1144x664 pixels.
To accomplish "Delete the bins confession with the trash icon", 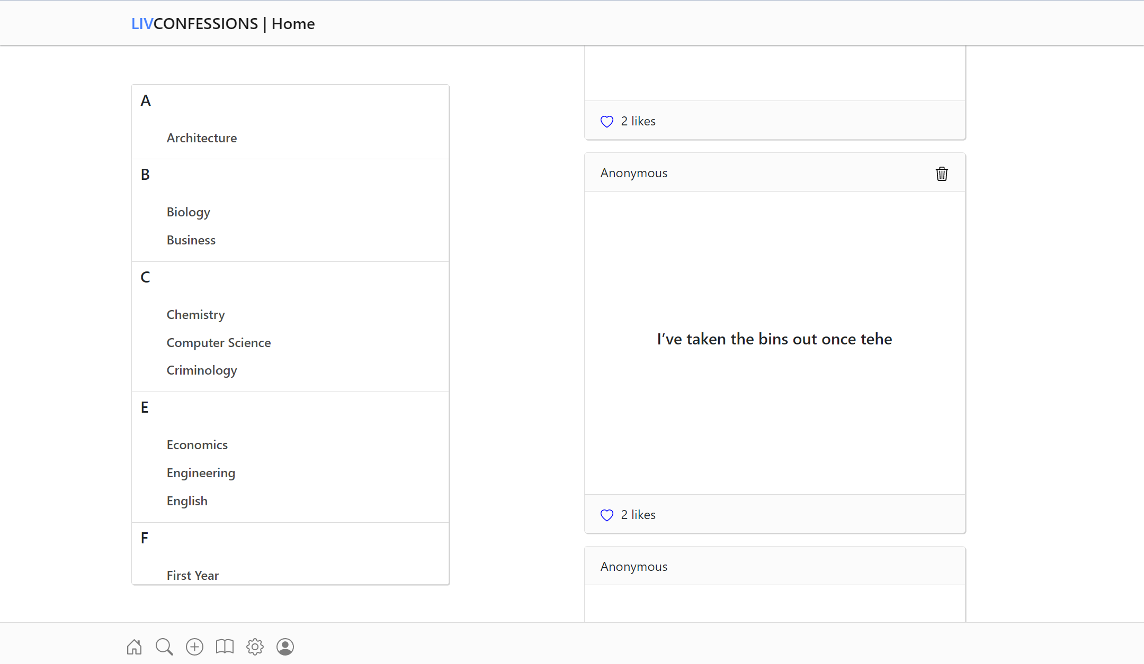I will 941,174.
